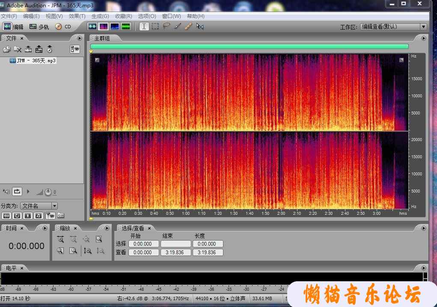Switch to the 编辑 (Edit) view

click(x=13, y=27)
